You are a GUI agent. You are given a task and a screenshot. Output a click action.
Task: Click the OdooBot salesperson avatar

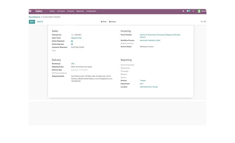(72, 35)
